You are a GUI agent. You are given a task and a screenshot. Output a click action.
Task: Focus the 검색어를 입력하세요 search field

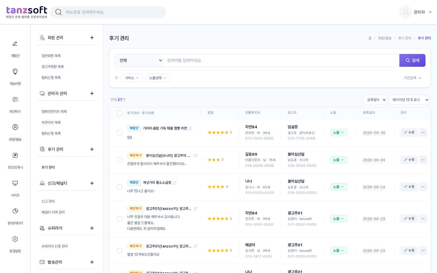click(281, 60)
